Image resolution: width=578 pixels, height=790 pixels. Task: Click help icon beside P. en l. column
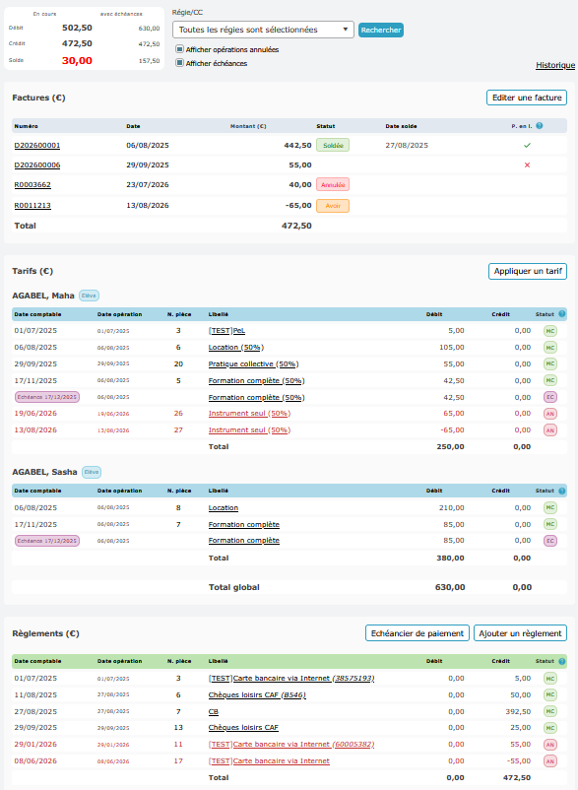pos(540,126)
